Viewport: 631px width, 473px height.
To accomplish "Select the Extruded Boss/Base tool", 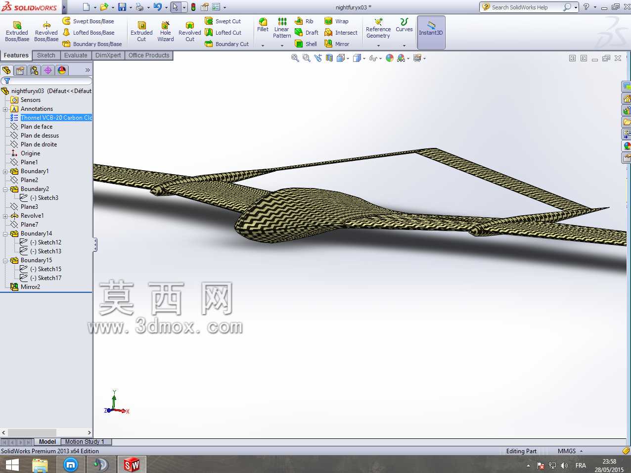I will pos(17,31).
